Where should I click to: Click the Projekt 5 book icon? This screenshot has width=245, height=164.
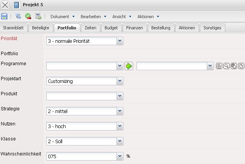coord(17,5)
